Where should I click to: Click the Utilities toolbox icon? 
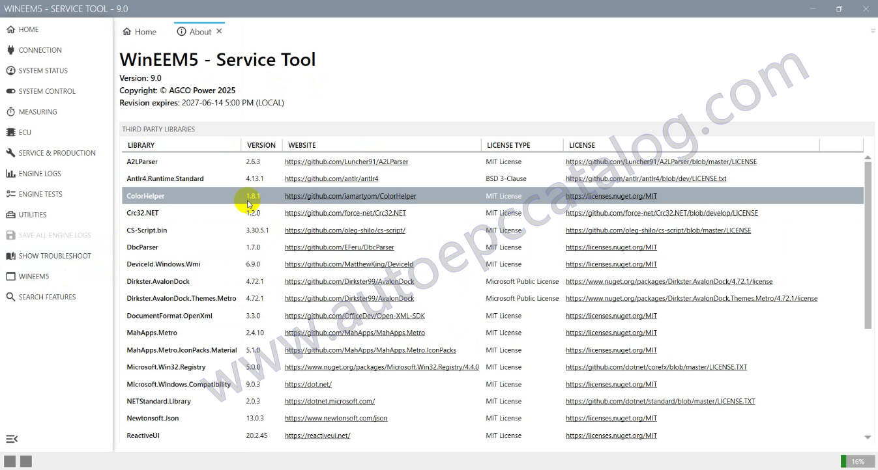10,215
